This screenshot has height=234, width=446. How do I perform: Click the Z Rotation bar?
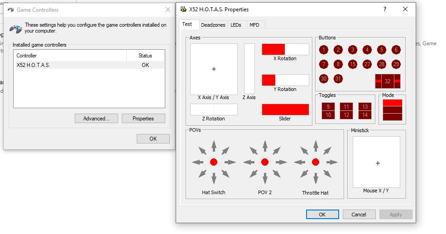[x=214, y=110]
